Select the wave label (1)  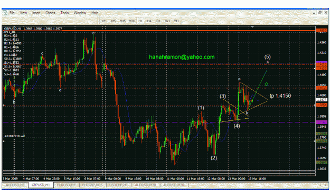[201, 108]
